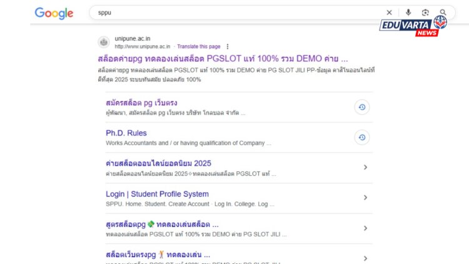Viewport: 469px width, 264px height.
Task: Open the main PGSLOT result title
Action: (223, 58)
